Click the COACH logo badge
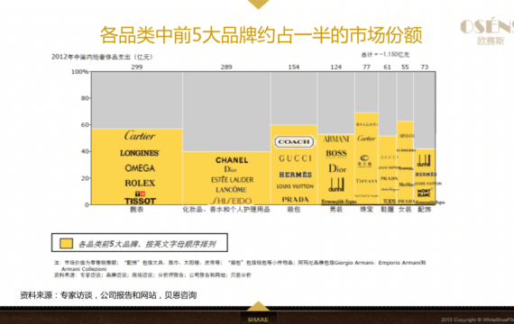The image size is (514, 324). 294,141
